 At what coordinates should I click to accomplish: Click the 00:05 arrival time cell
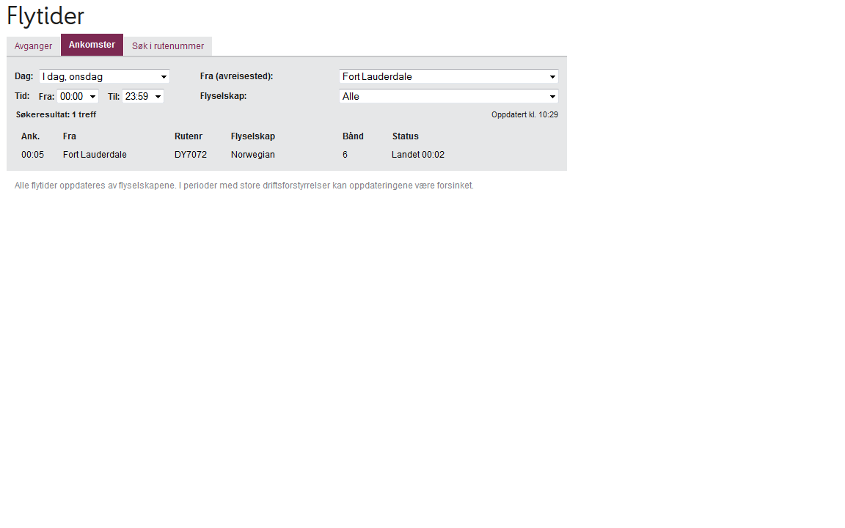(32, 155)
